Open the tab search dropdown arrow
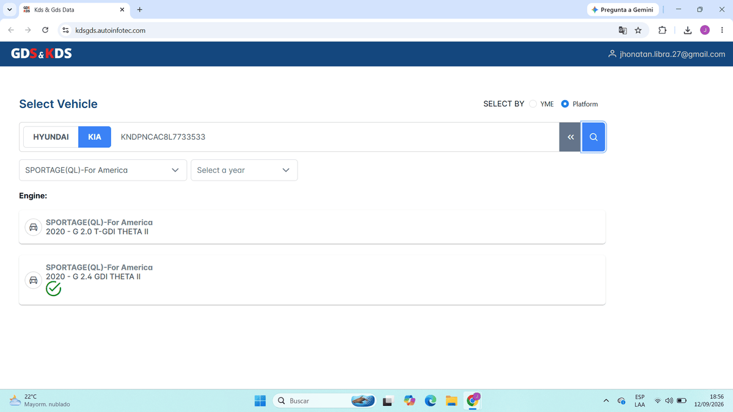The width and height of the screenshot is (733, 412). coord(10,10)
